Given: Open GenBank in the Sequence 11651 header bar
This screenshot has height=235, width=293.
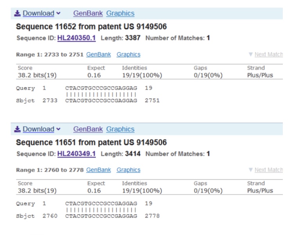Looking at the screenshot, I should pos(88,129).
